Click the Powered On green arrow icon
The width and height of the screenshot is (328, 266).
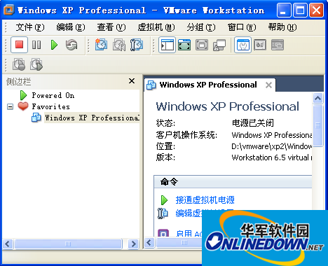[x=23, y=95]
